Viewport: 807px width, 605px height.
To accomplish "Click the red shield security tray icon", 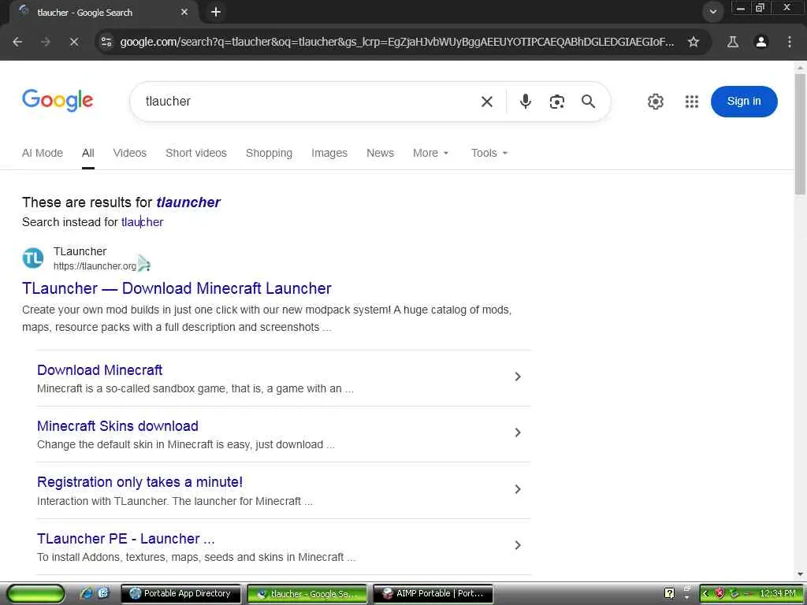I will 720,594.
